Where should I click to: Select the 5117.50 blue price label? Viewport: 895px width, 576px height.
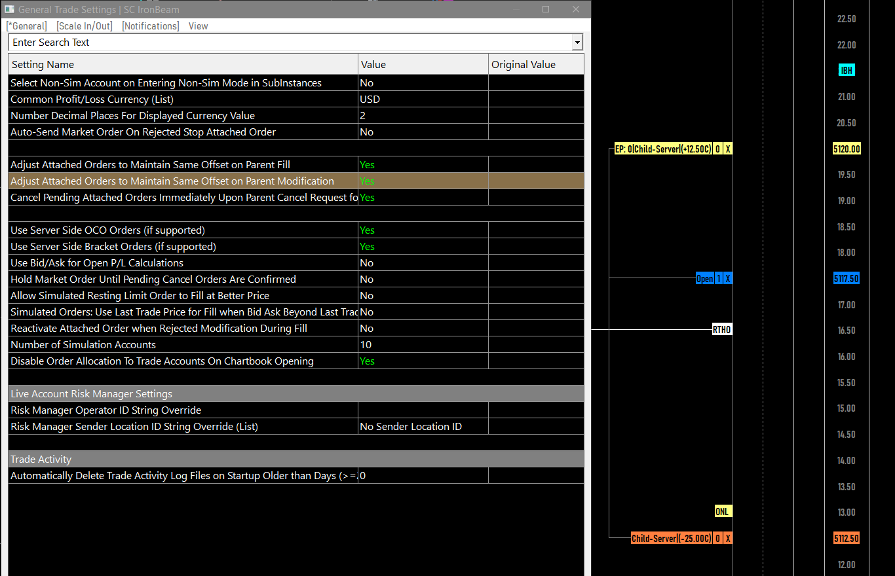[846, 279]
